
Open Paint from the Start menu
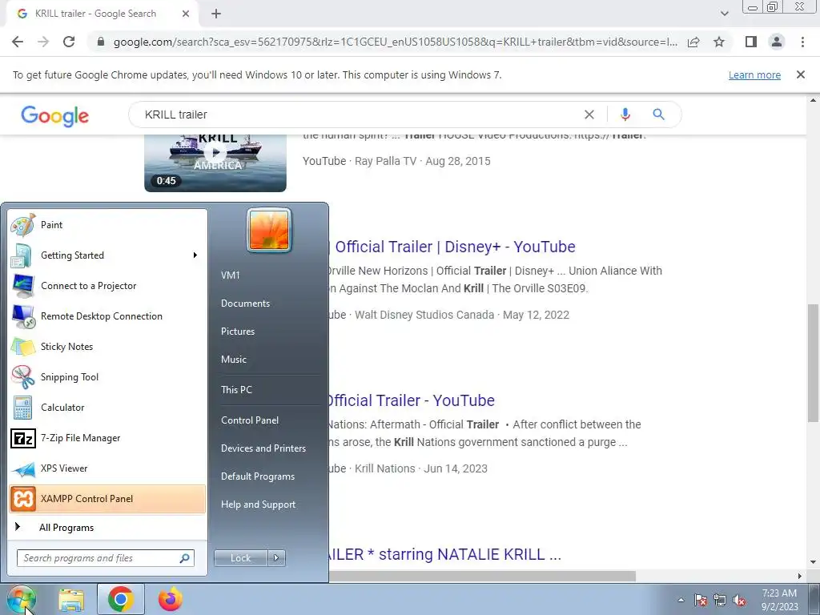[107, 225]
